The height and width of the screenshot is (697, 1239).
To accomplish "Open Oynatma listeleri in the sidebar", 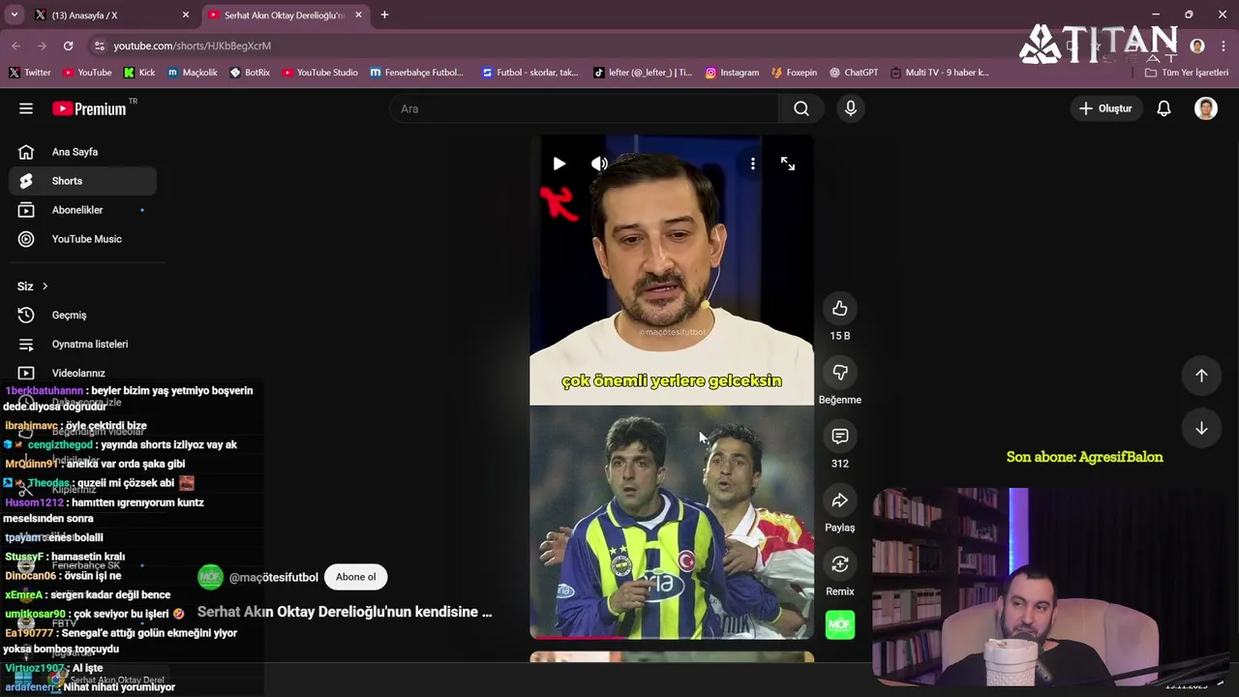I will 83,344.
